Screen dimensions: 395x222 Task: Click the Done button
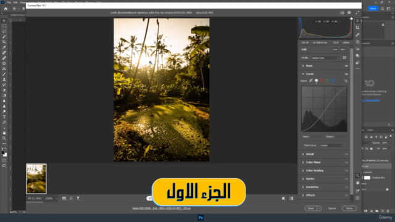pos(349,208)
